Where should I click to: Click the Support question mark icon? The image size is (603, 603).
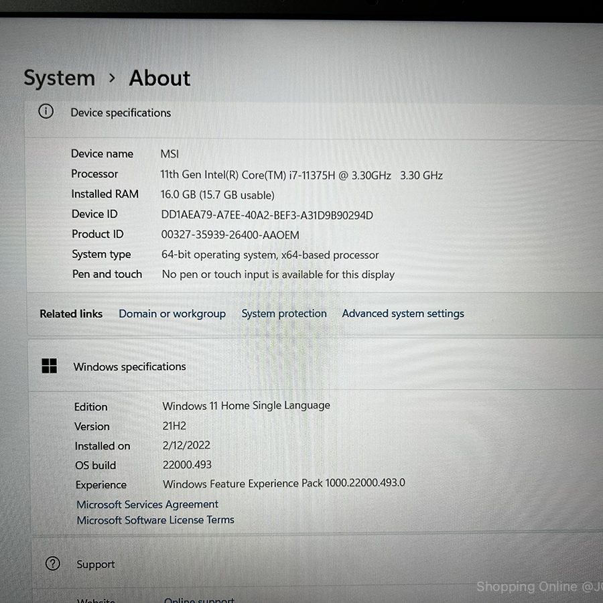[x=53, y=563]
